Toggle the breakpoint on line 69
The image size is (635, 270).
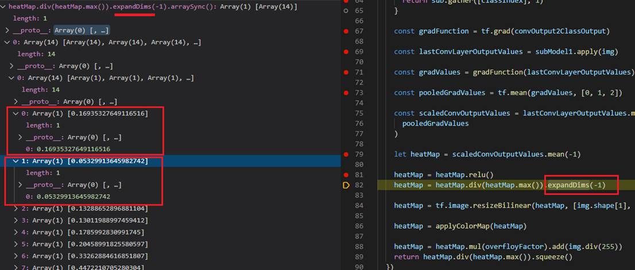[x=346, y=52]
